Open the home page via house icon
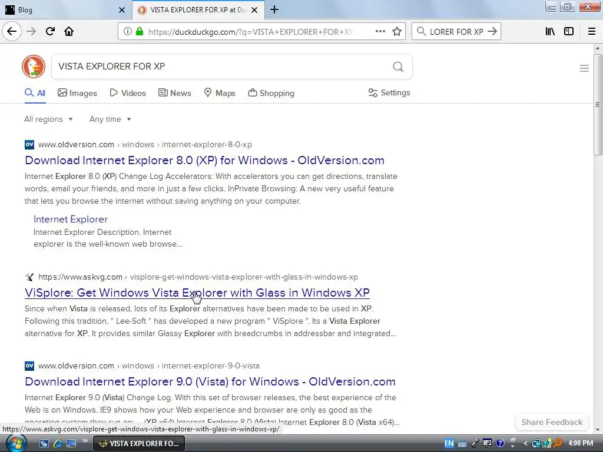Viewport: 603px width, 452px height. click(69, 32)
